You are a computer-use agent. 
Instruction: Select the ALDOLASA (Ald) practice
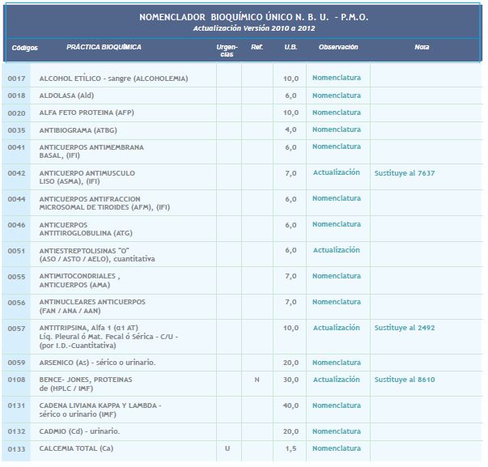pyautogui.click(x=66, y=96)
